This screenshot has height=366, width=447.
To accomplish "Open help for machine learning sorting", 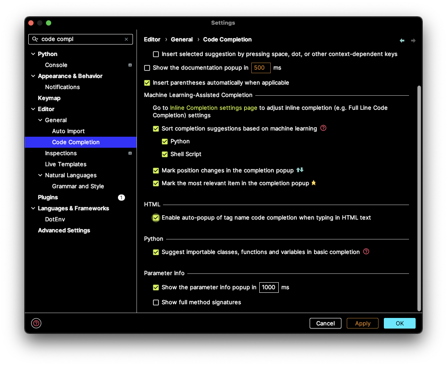I will coord(323,128).
